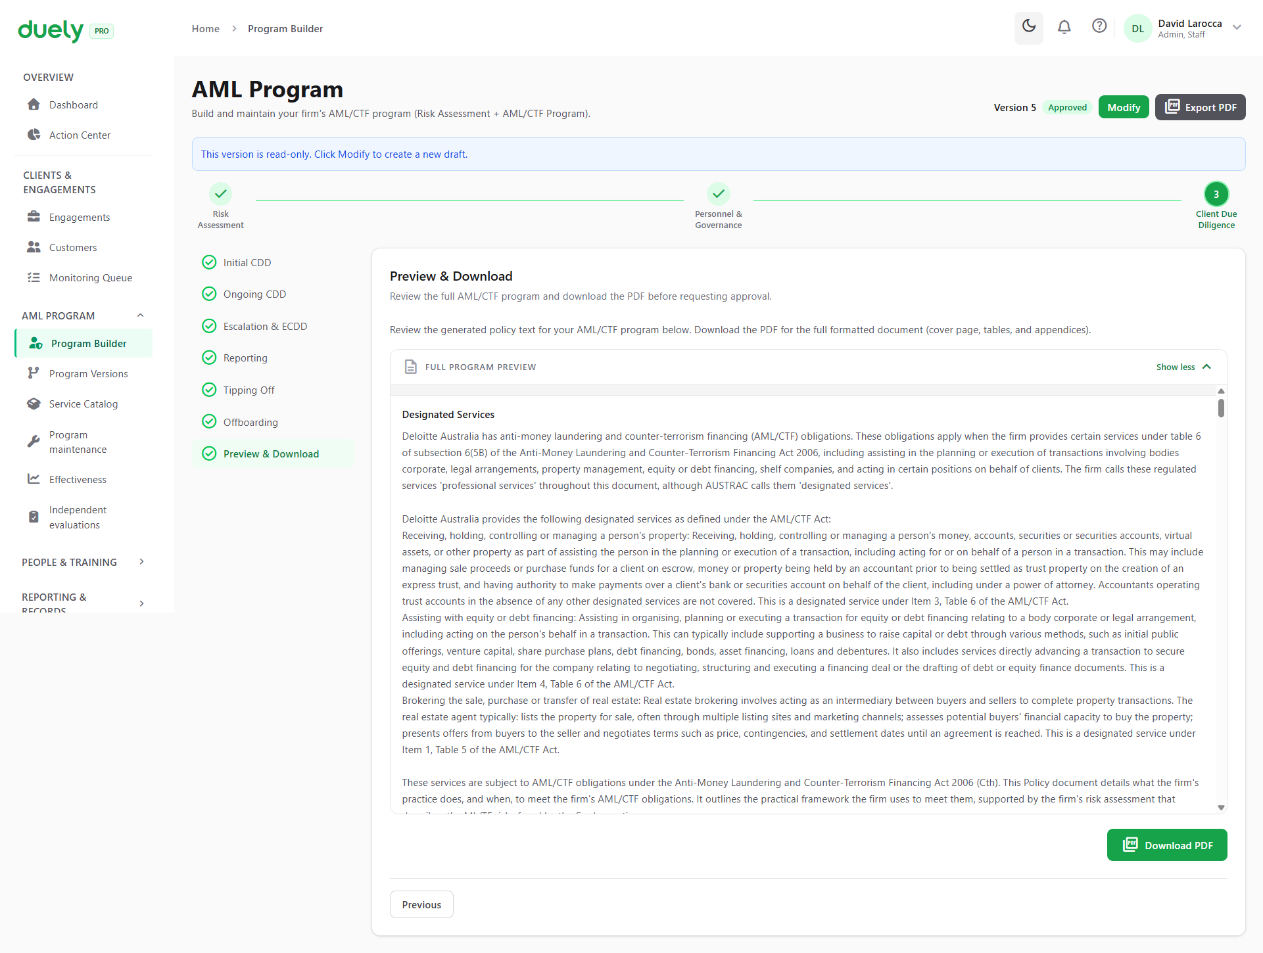1263x953 pixels.
Task: Click the Program Builder breadcrumb
Action: (285, 28)
